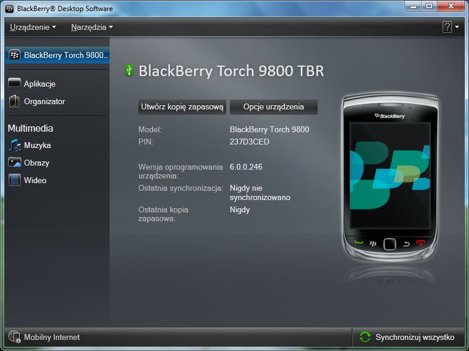Expand the help dropdown arrow
Viewport: 469px width, 351px height.
coord(457,27)
